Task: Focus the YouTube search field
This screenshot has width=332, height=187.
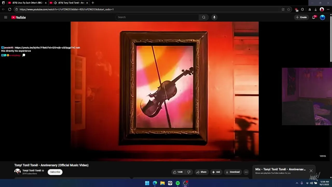Action: (x=157, y=17)
